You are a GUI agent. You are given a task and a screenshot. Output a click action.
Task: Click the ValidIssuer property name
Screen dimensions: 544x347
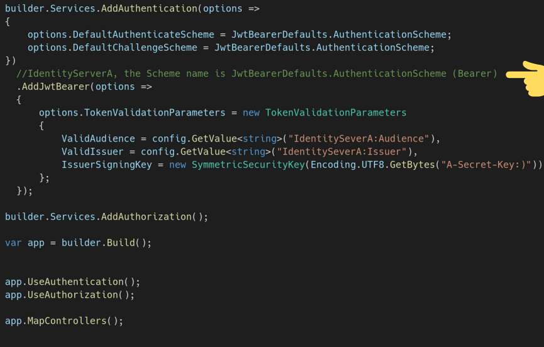[x=92, y=151]
